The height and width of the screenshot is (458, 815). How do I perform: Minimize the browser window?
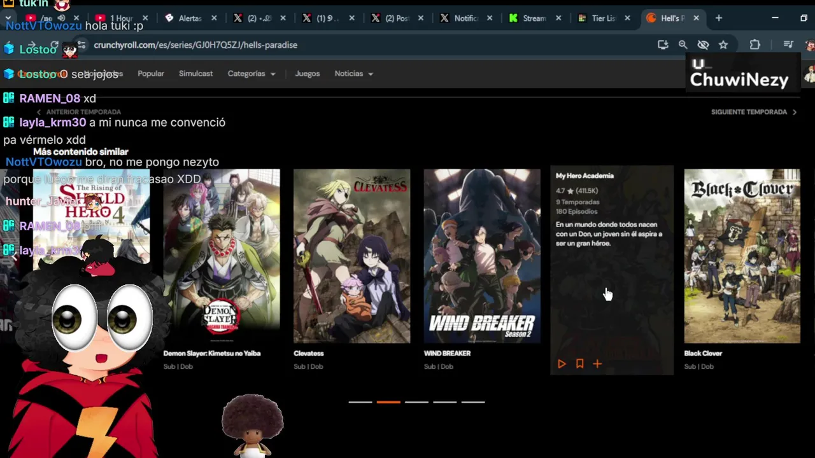coord(775,18)
